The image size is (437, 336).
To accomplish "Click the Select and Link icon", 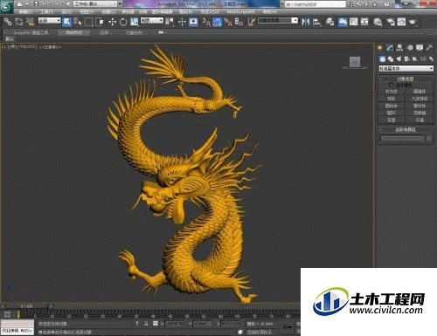I will (8, 22).
